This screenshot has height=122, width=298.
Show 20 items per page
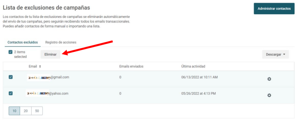pyautogui.click(x=26, y=111)
